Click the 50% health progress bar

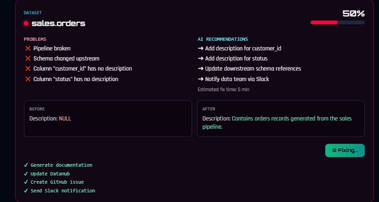tap(338, 22)
